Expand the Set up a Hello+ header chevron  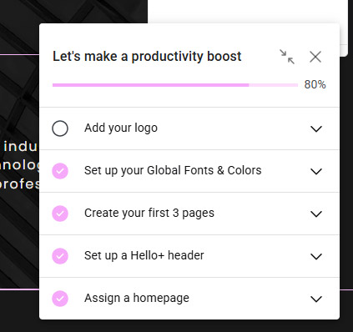pyautogui.click(x=316, y=256)
